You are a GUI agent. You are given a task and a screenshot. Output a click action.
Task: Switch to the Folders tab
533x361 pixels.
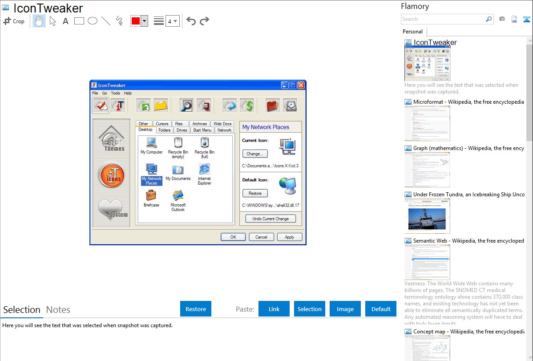(165, 130)
